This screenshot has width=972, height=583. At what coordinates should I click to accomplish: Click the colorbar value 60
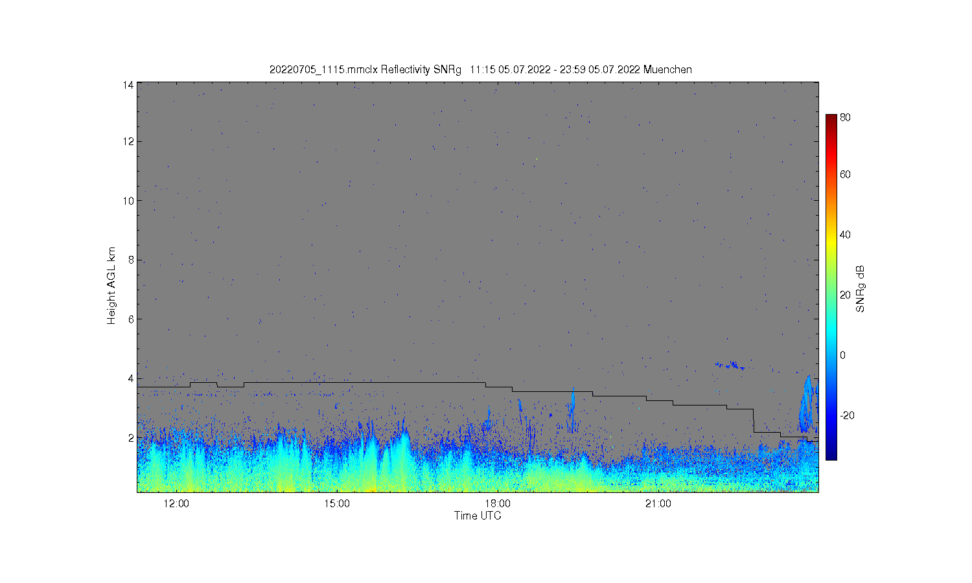(846, 174)
